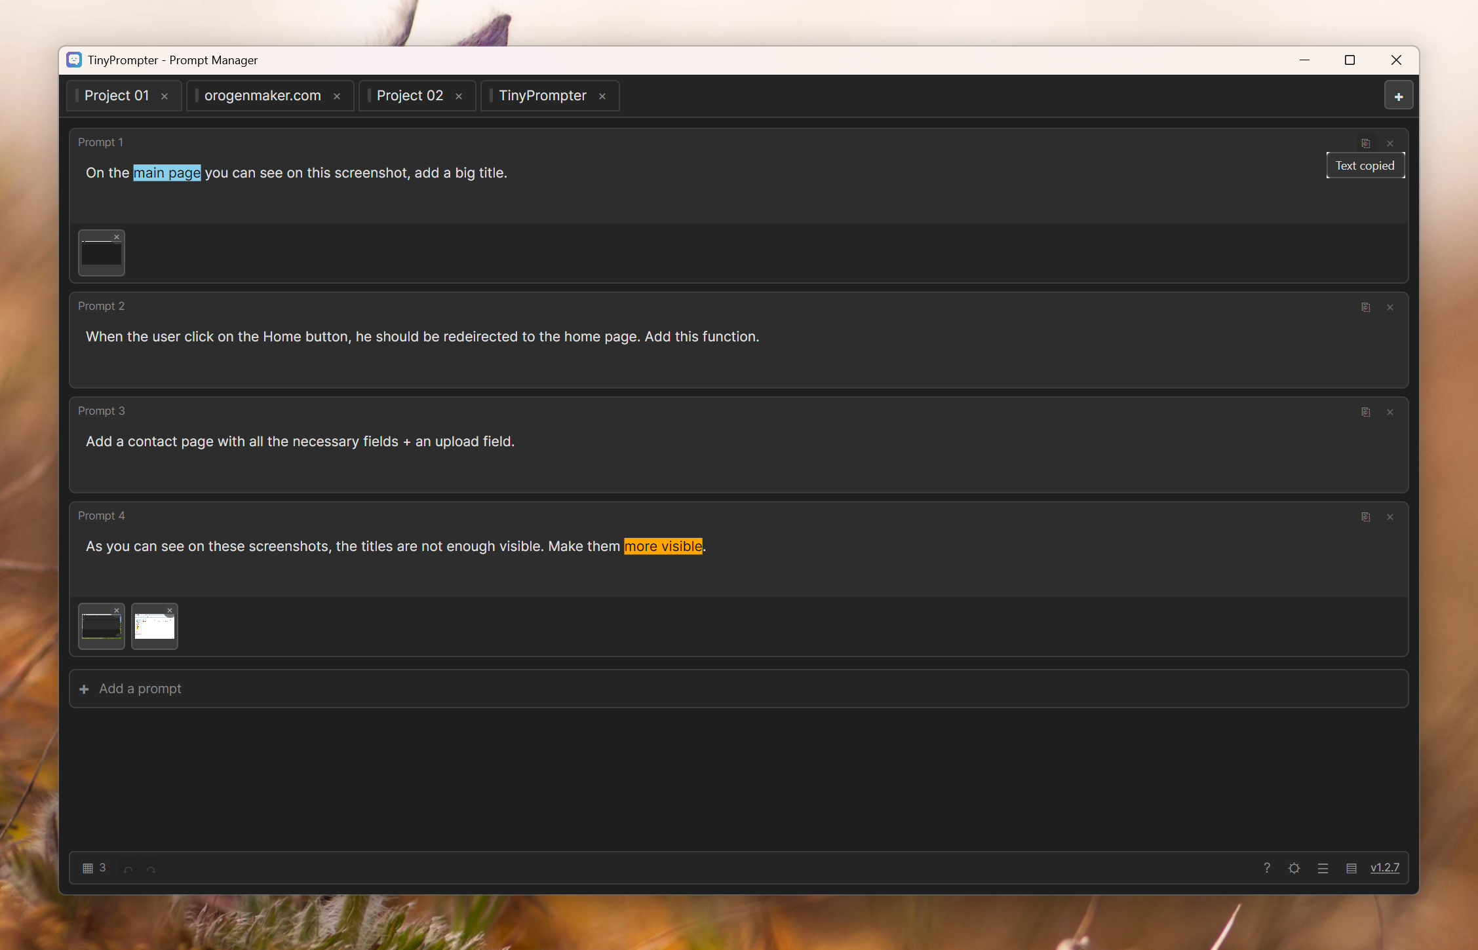The height and width of the screenshot is (950, 1478).
Task: Click the compact view icon beside the version
Action: coord(1351,868)
